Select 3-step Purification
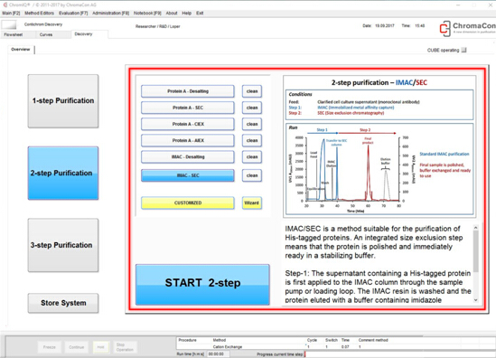 point(63,245)
